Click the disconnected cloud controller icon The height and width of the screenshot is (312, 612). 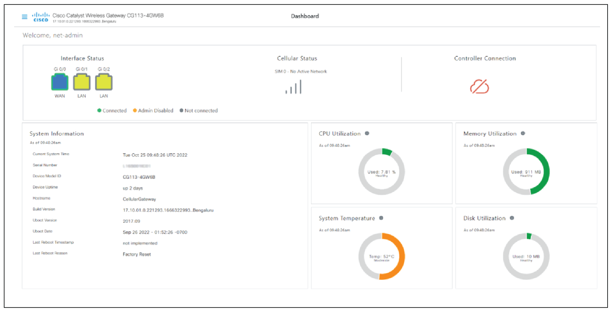point(479,87)
